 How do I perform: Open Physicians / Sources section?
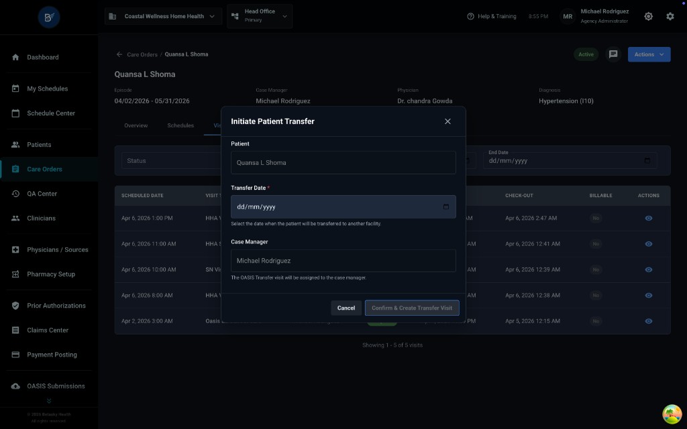click(49, 250)
